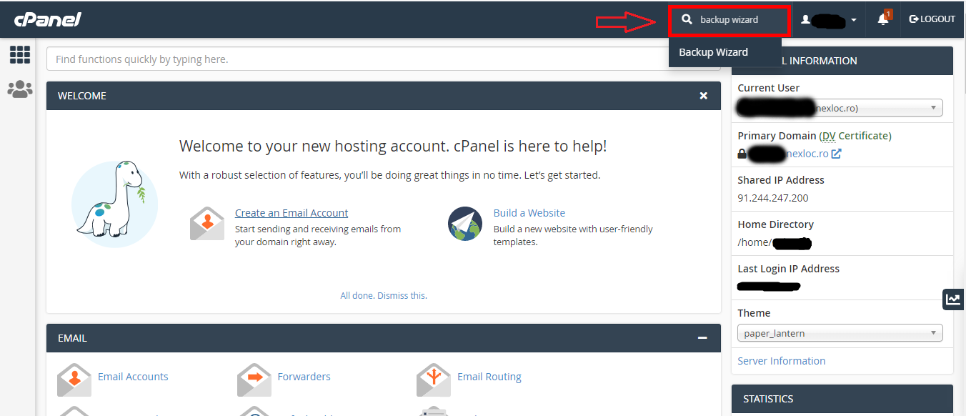
Task: Expand the user account menu in header
Action: tap(829, 20)
